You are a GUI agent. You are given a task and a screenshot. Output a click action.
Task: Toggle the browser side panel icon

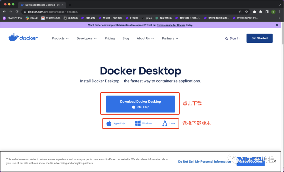(x=267, y=12)
